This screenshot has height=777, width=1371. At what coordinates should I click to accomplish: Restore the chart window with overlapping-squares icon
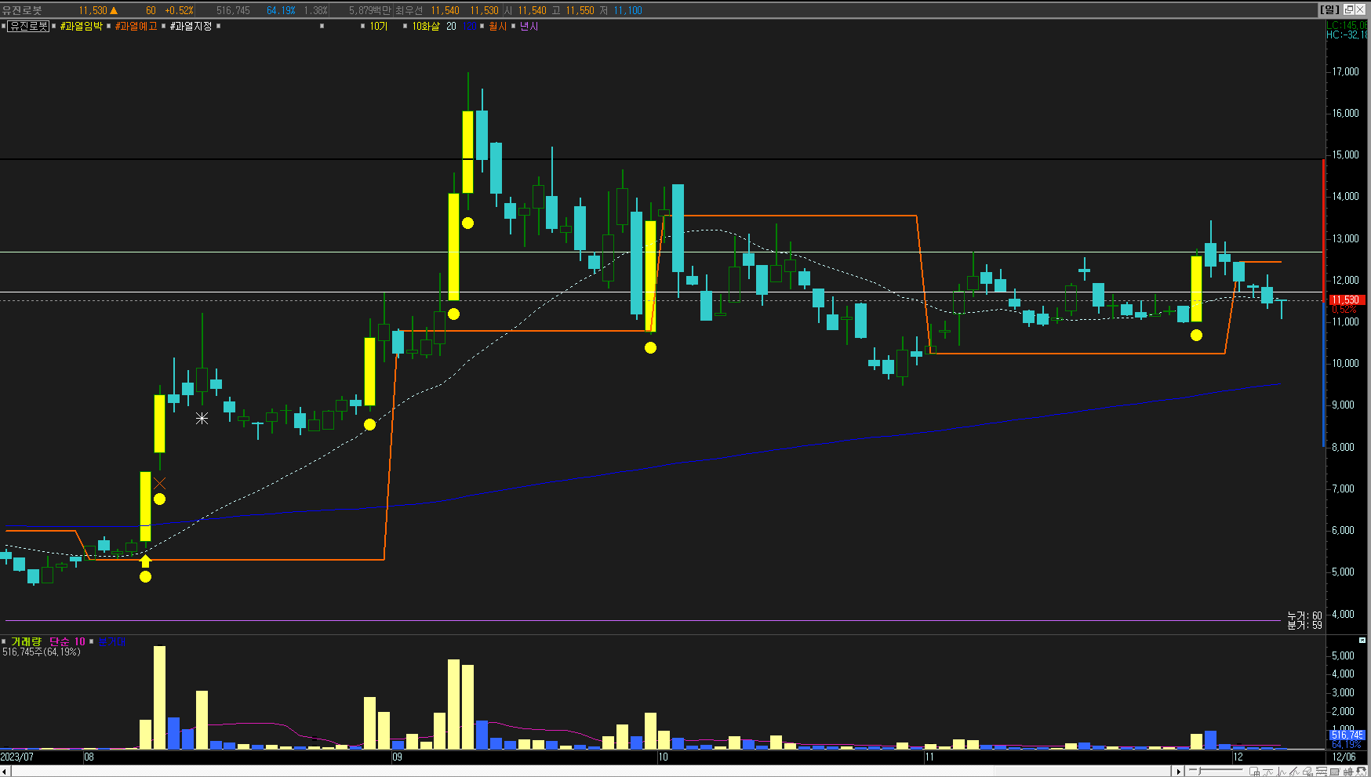coord(1348,9)
